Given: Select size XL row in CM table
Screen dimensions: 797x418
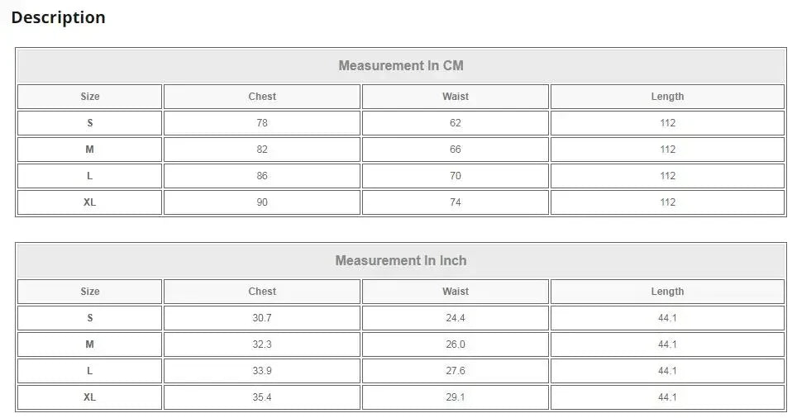Looking at the screenshot, I should [x=401, y=202].
